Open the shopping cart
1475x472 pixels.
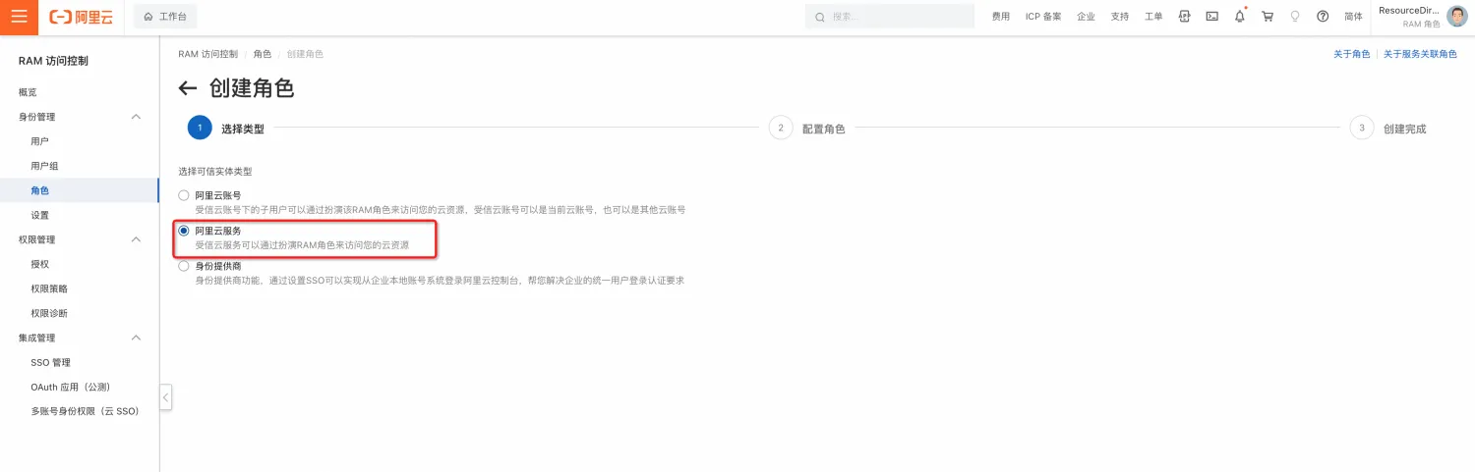pos(1268,17)
